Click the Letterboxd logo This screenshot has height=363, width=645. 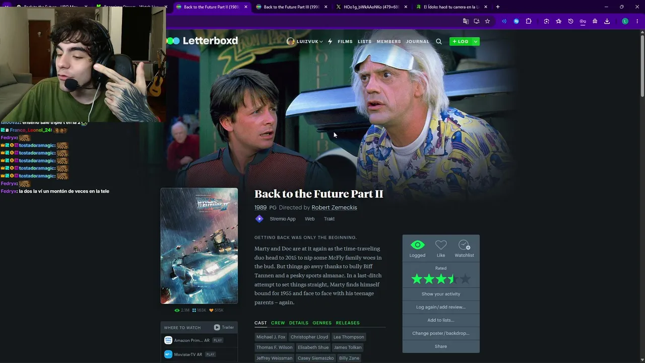click(x=202, y=41)
